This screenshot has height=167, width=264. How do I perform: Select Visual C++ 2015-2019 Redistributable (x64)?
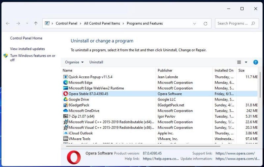(111, 122)
